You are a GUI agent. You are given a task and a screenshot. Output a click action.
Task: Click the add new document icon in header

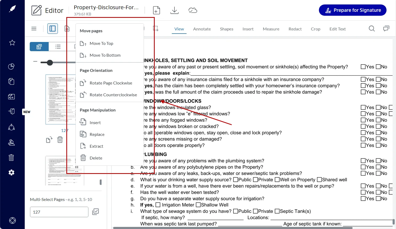coord(156,10)
